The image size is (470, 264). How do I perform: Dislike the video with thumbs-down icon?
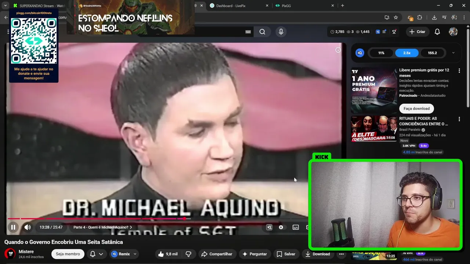point(188,254)
